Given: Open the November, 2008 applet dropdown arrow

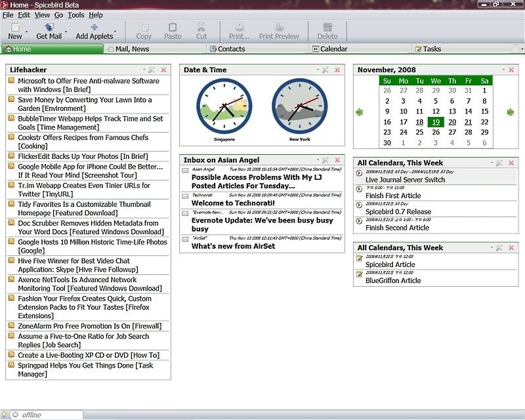Looking at the screenshot, I should point(503,70).
